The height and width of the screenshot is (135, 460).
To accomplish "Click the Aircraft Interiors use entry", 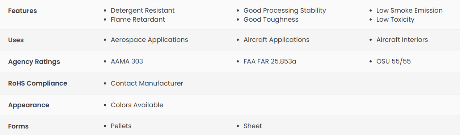I will click(x=402, y=40).
